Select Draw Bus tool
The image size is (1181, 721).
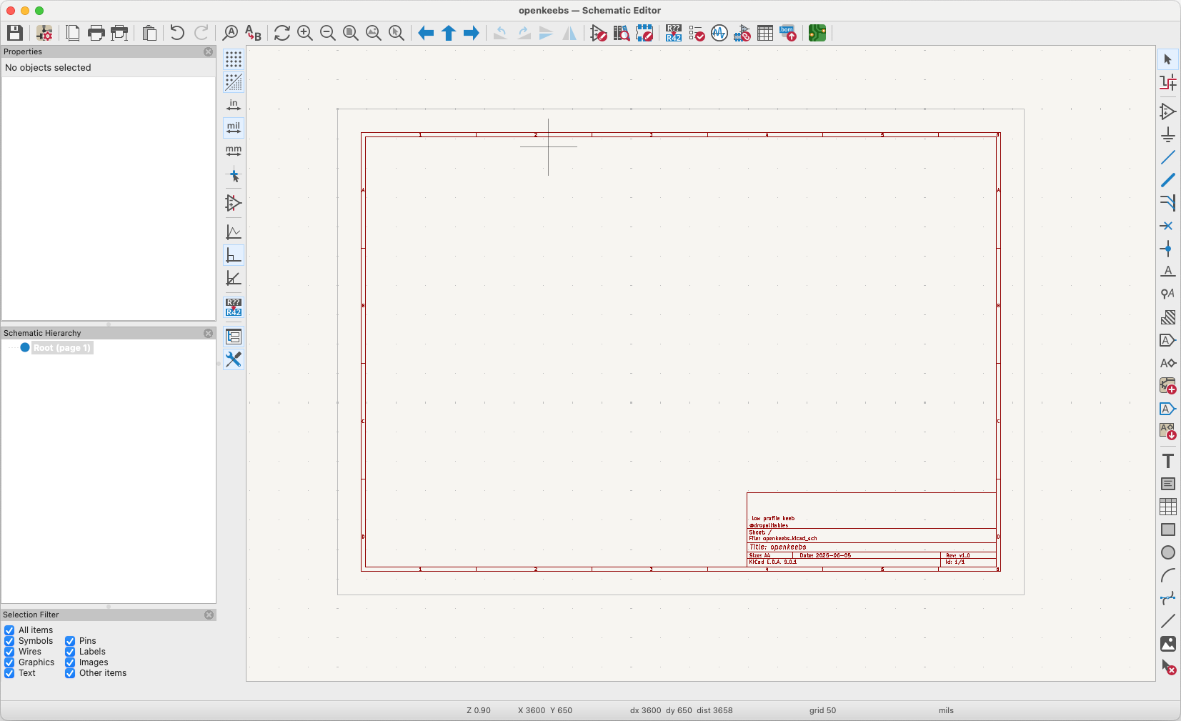click(x=1168, y=180)
